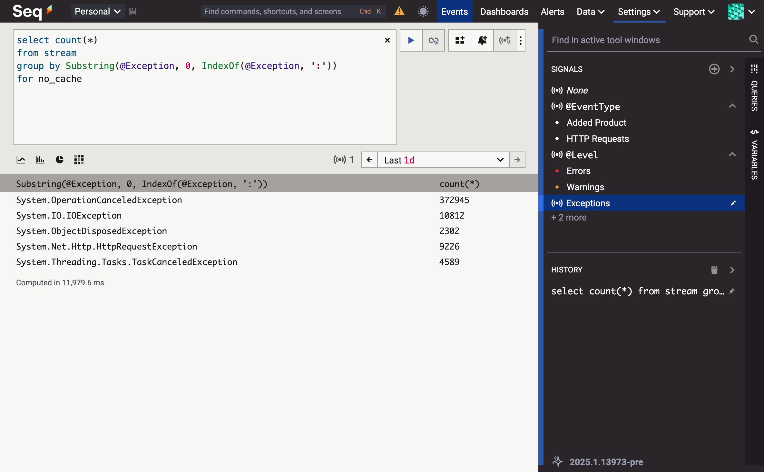Click the TaskCanceledException result row
Image resolution: width=764 pixels, height=472 pixels.
[x=269, y=262]
